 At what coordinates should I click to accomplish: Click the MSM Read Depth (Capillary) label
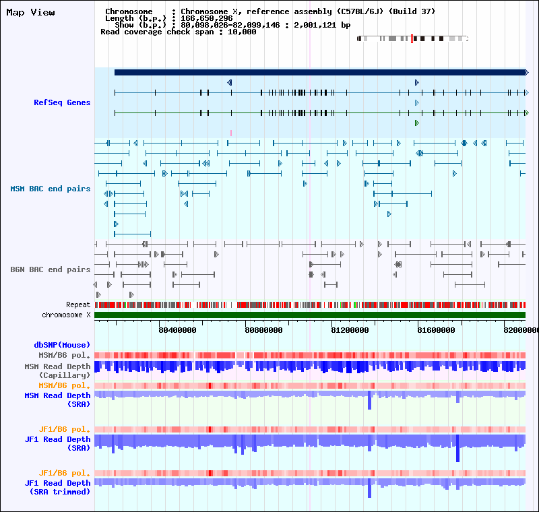coord(57,371)
